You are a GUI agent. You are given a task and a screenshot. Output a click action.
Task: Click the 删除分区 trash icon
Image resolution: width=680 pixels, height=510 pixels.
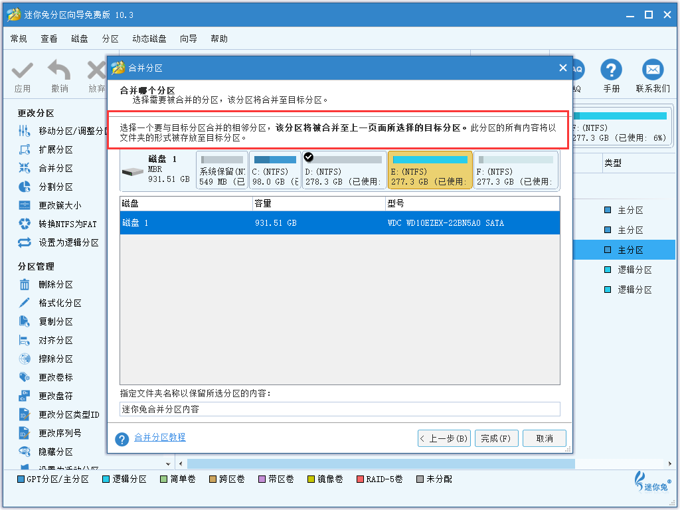click(25, 284)
